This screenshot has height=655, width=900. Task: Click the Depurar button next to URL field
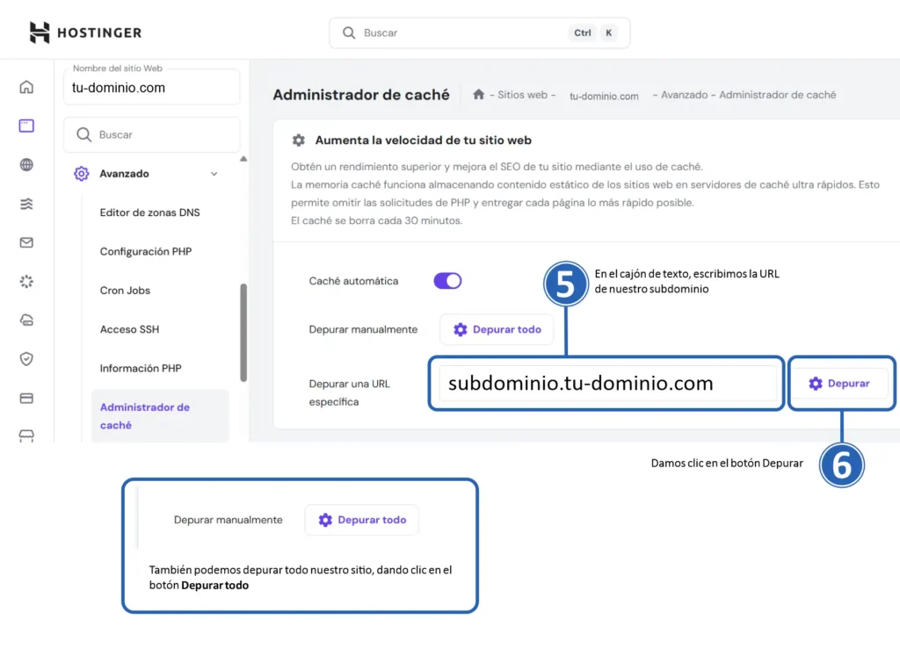[x=839, y=384]
